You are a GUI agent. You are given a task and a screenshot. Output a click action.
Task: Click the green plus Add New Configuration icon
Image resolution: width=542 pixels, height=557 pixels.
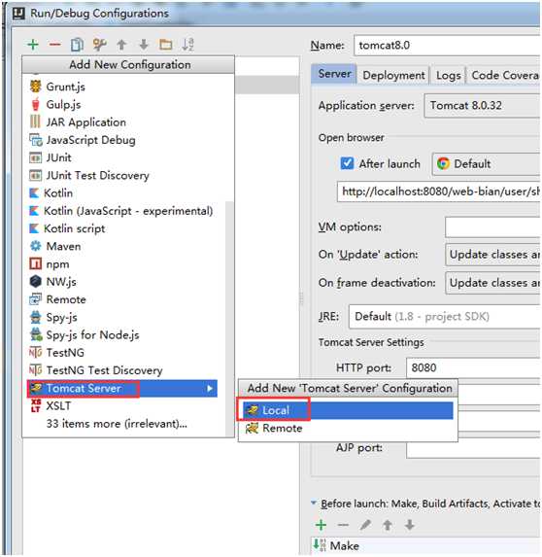pos(33,45)
